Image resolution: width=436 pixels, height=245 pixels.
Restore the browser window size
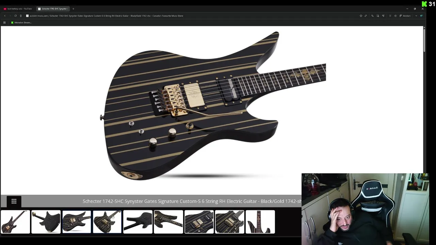[x=415, y=9]
